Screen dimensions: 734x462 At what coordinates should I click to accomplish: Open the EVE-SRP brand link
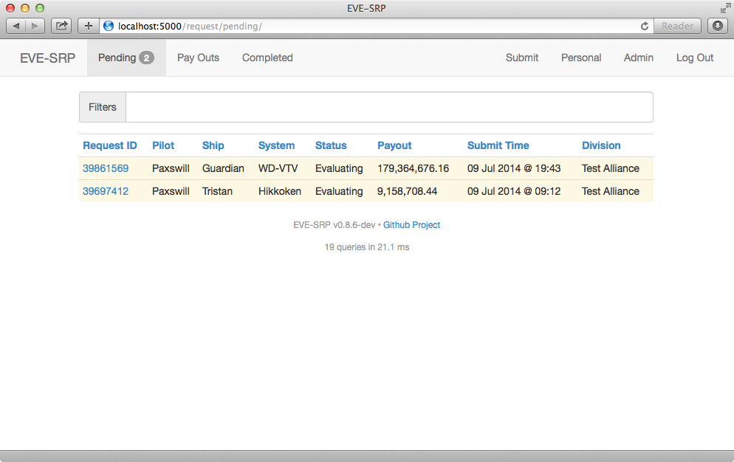click(47, 58)
